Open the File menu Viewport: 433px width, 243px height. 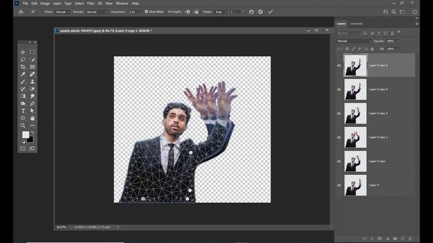point(26,3)
